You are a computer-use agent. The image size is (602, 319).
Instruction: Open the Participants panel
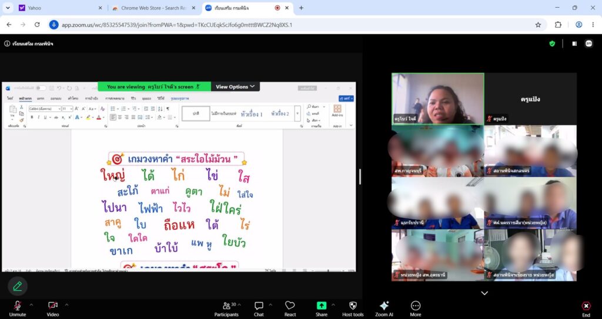(x=226, y=308)
